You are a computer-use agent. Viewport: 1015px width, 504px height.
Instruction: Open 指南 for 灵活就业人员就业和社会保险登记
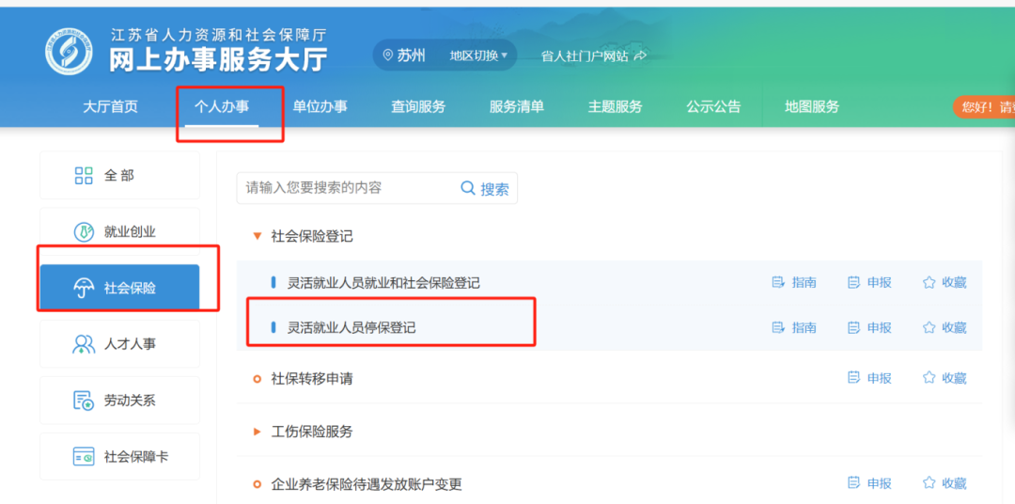pos(794,282)
